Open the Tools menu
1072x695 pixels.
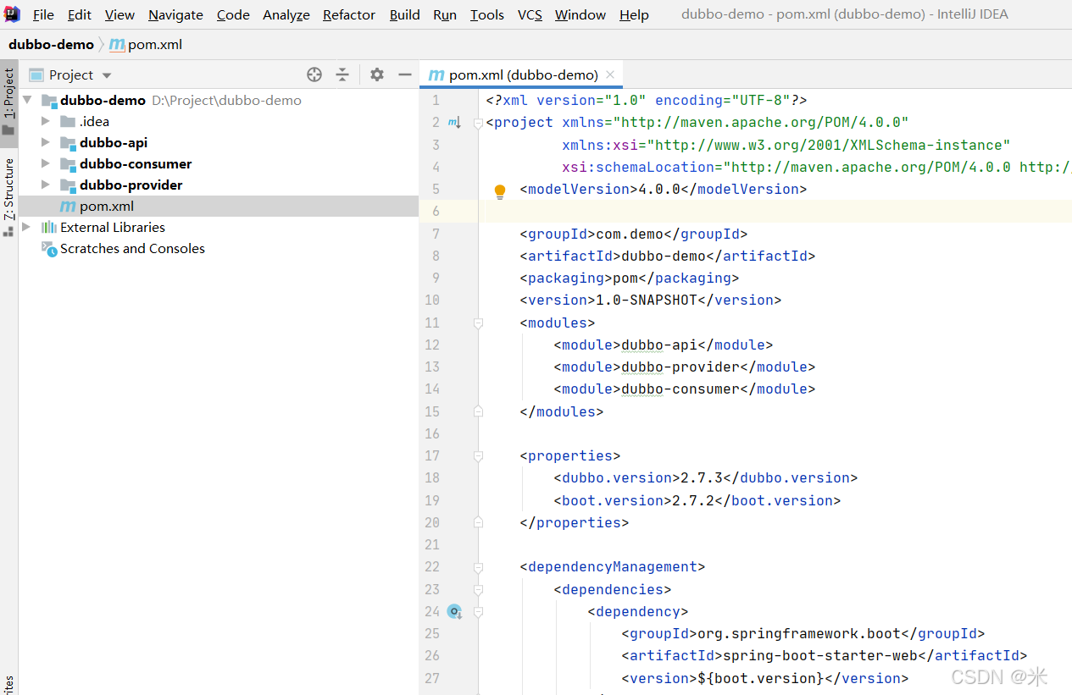[x=487, y=14]
